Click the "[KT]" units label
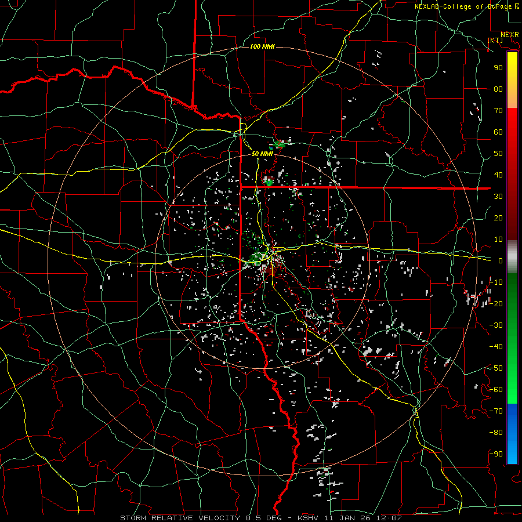The image size is (522, 522). pyautogui.click(x=495, y=40)
